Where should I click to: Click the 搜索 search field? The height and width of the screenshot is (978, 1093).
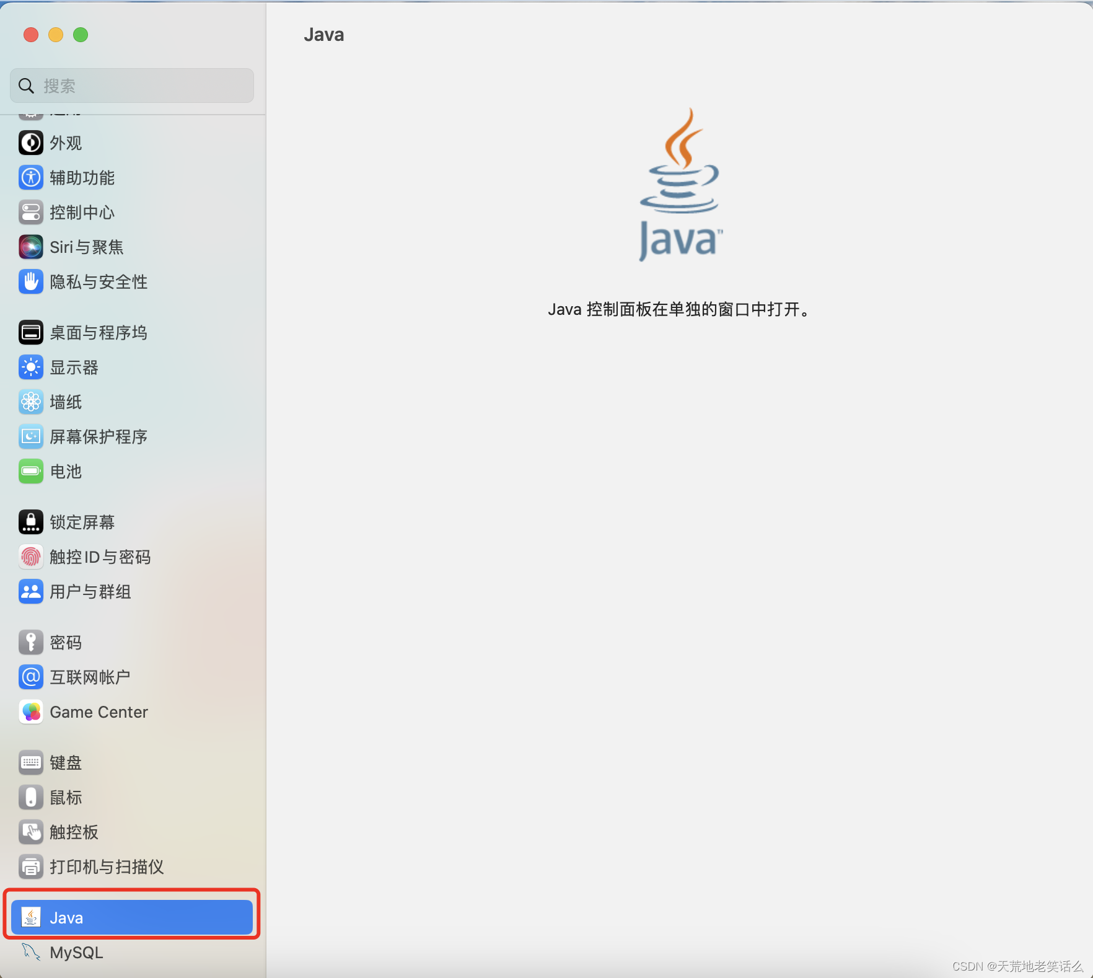click(131, 86)
